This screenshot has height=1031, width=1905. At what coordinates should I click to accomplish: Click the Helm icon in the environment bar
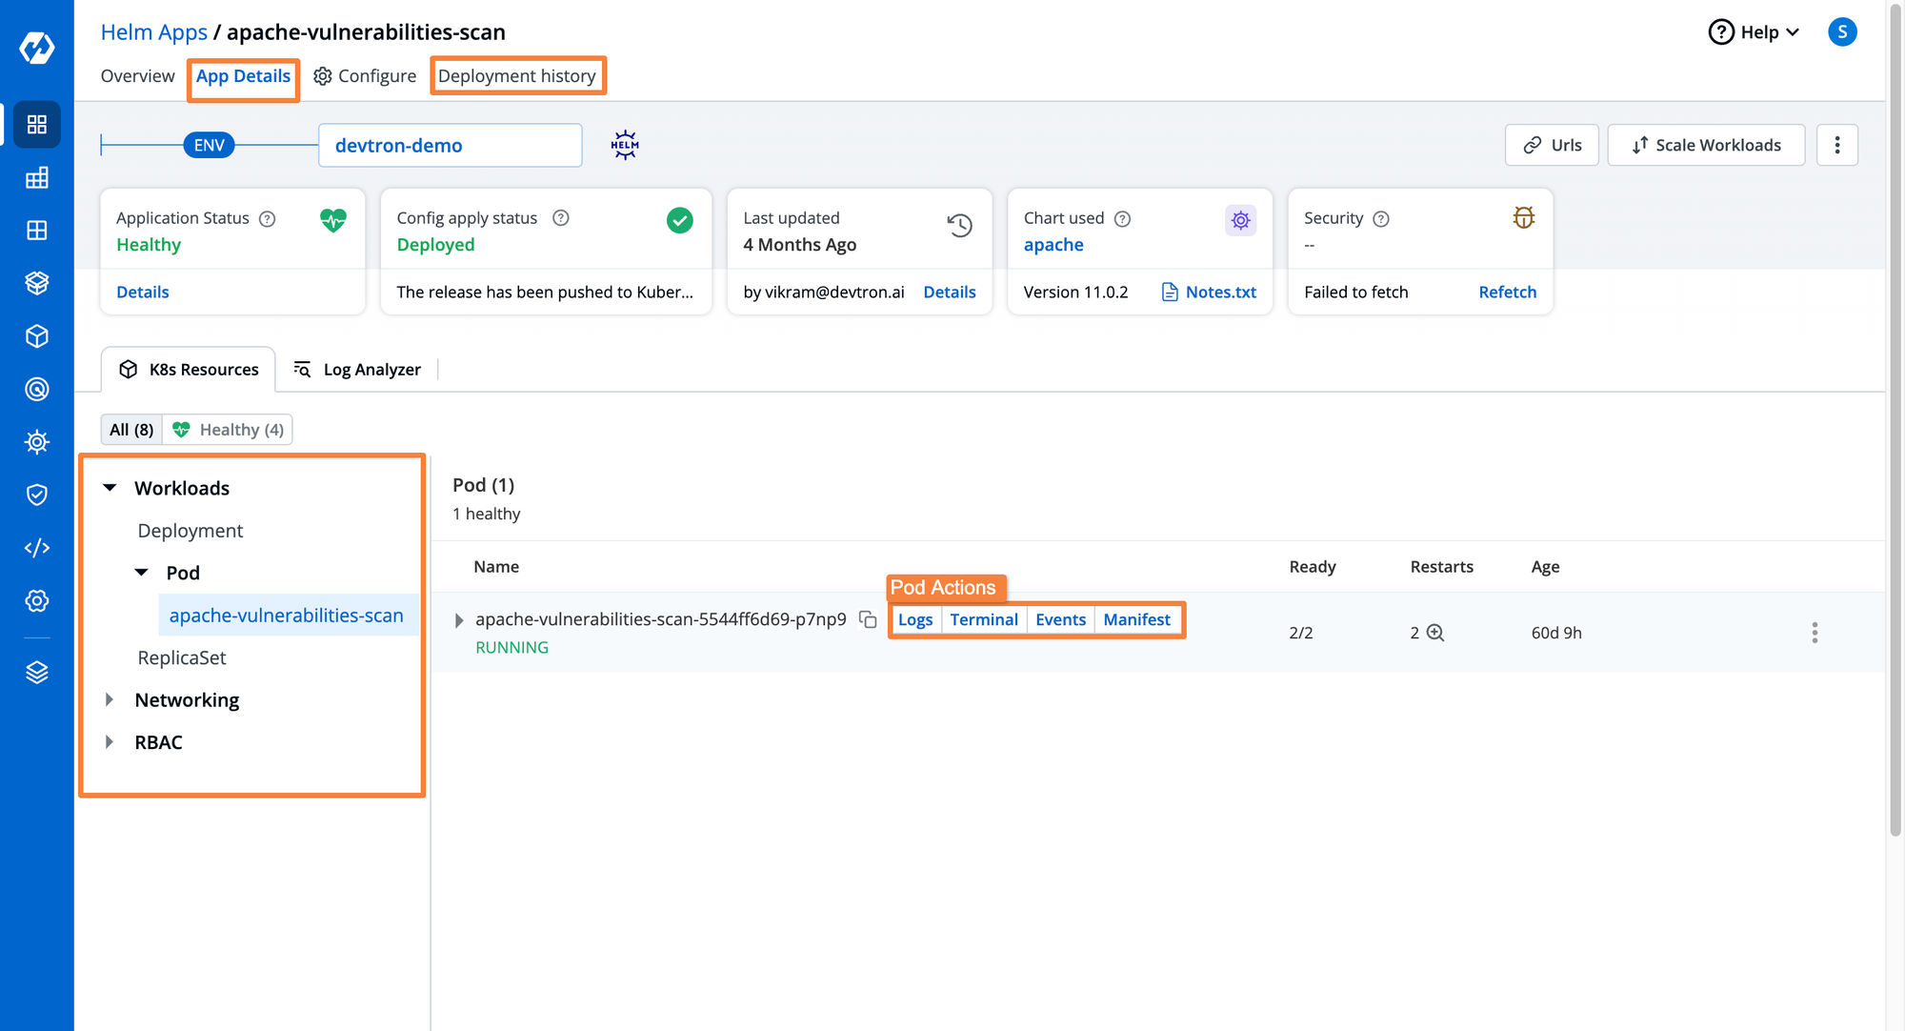(x=625, y=144)
